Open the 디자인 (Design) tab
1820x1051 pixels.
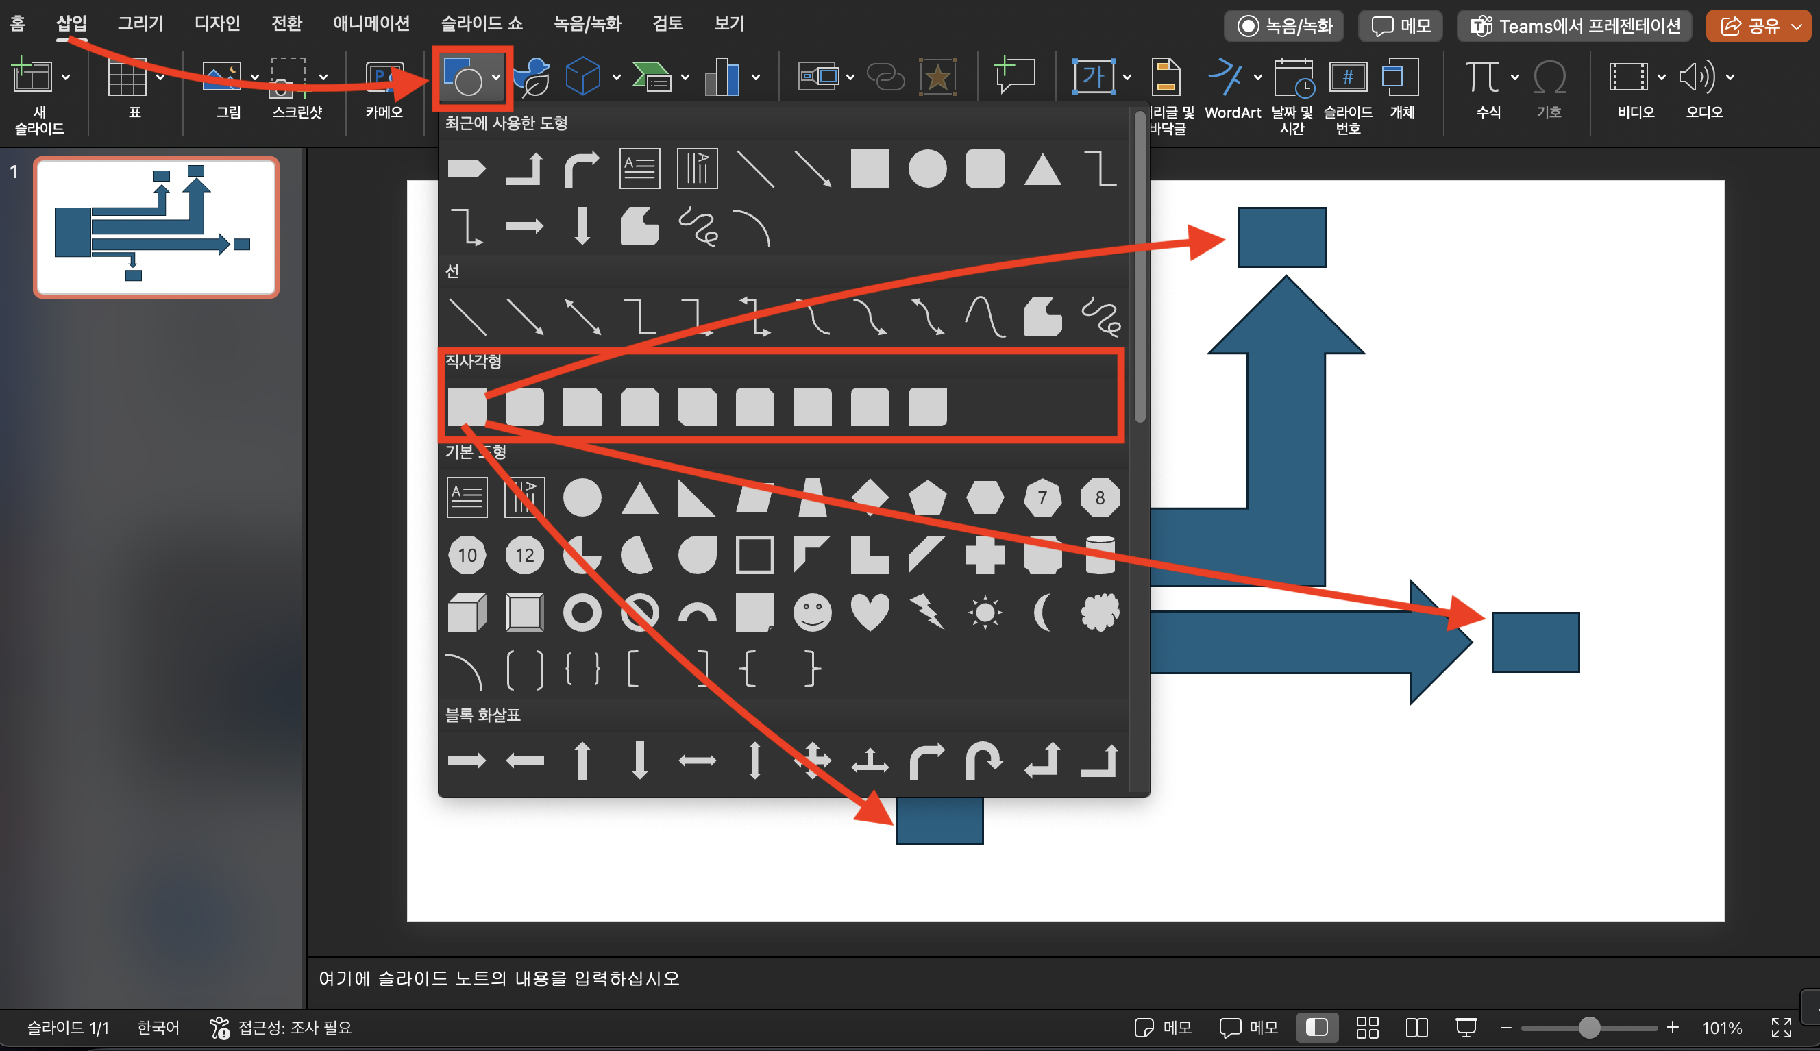pyautogui.click(x=217, y=23)
